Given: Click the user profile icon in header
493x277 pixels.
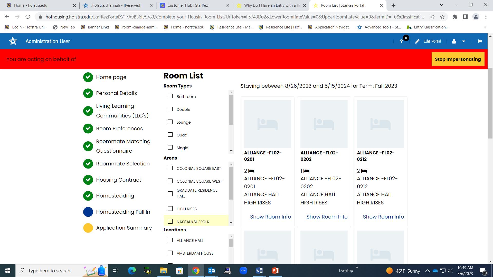Looking at the screenshot, I should coord(454,41).
